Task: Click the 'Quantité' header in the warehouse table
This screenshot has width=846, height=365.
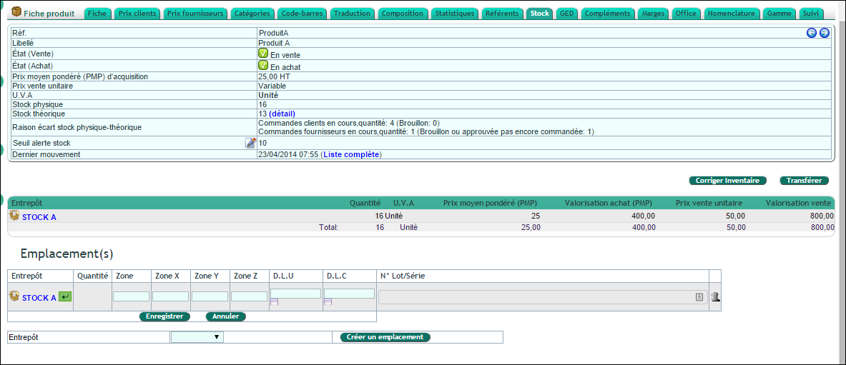Action: tap(365, 204)
